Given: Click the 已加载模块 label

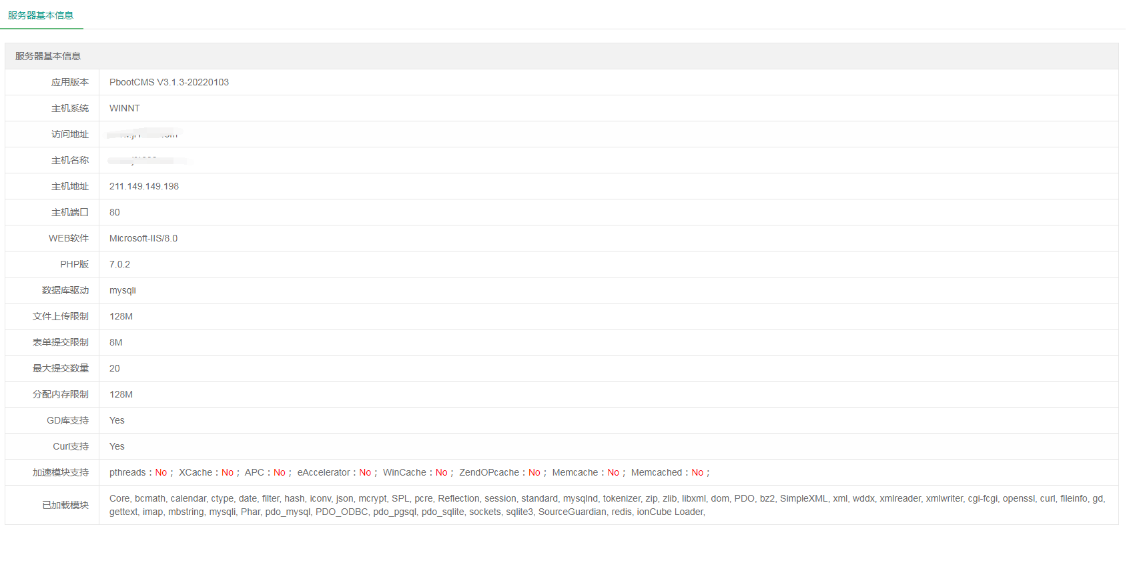Looking at the screenshot, I should tap(65, 505).
